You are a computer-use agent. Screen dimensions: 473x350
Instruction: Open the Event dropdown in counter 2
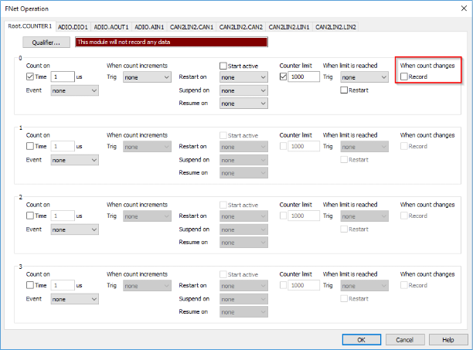point(74,229)
